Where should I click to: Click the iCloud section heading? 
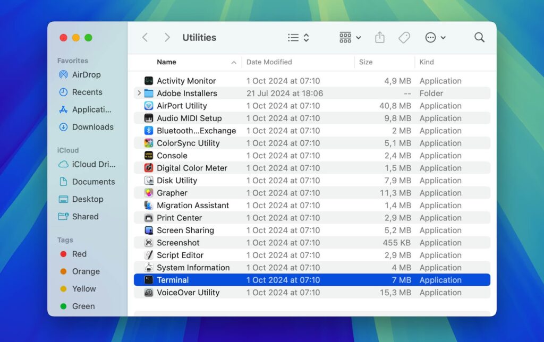click(x=67, y=150)
